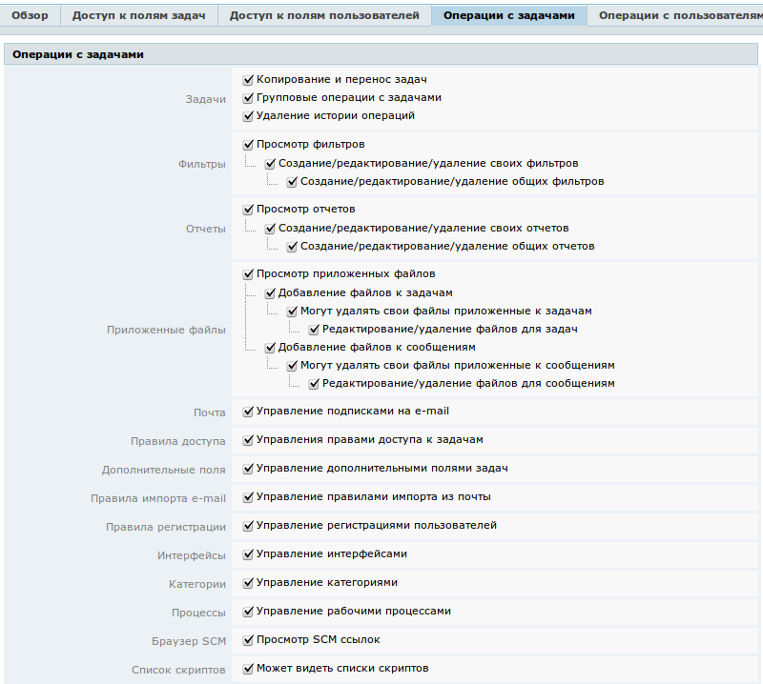Uncheck the Просмотр отчетов checkbox
763x684 pixels.
(248, 210)
